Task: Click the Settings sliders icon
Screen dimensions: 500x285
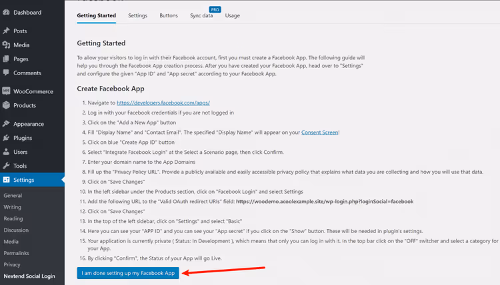Action: point(6,180)
